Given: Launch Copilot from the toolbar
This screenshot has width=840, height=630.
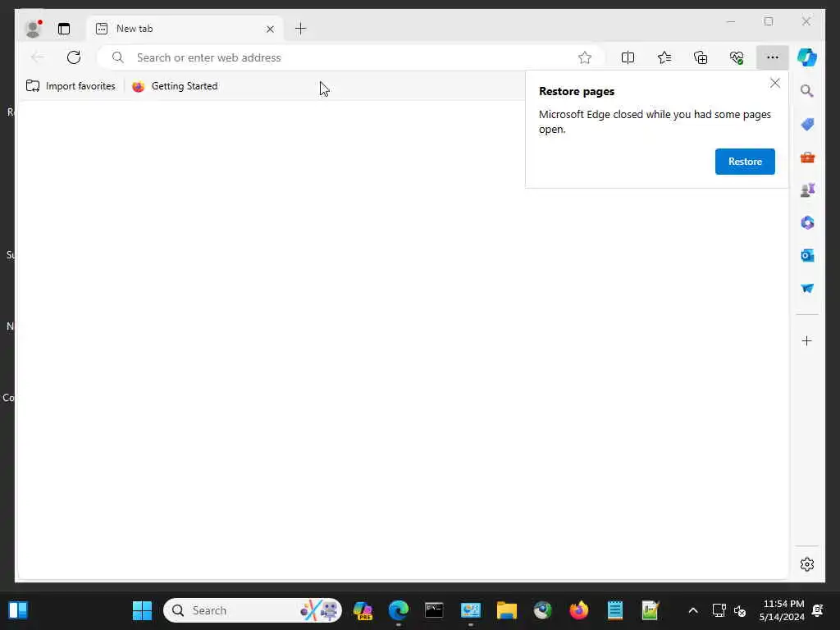Looking at the screenshot, I should tap(807, 57).
